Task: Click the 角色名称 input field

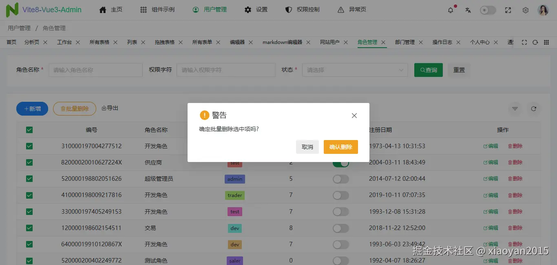Action: [95, 70]
